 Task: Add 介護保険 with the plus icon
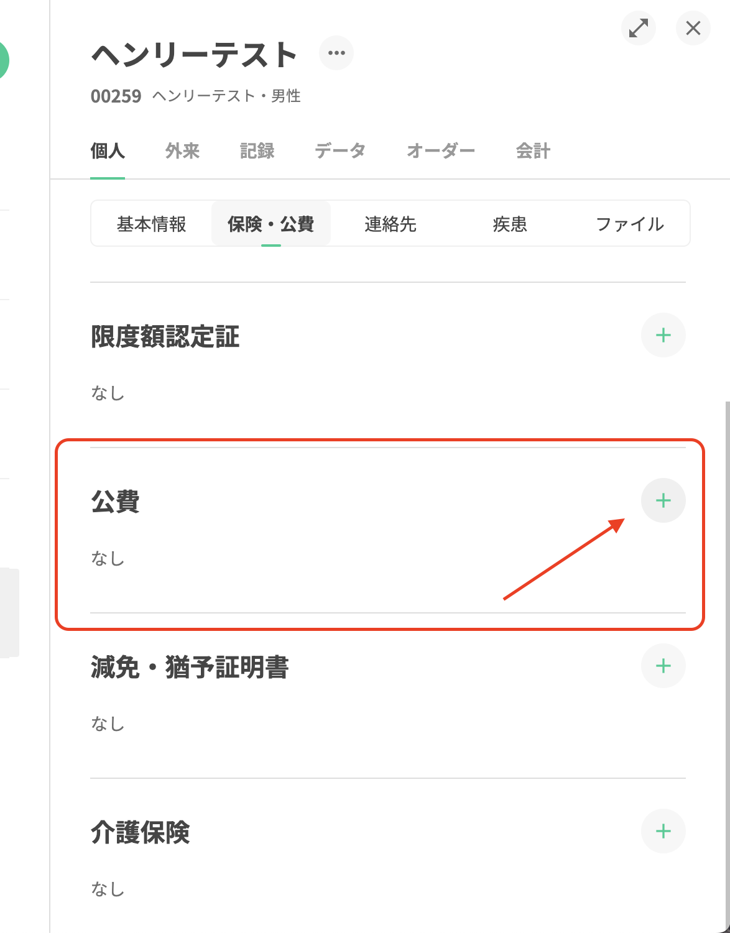663,831
